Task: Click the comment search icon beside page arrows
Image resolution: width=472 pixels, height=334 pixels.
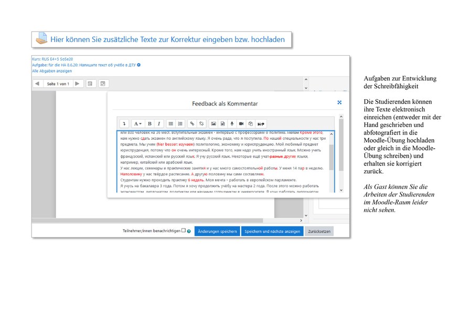Action: (x=90, y=84)
